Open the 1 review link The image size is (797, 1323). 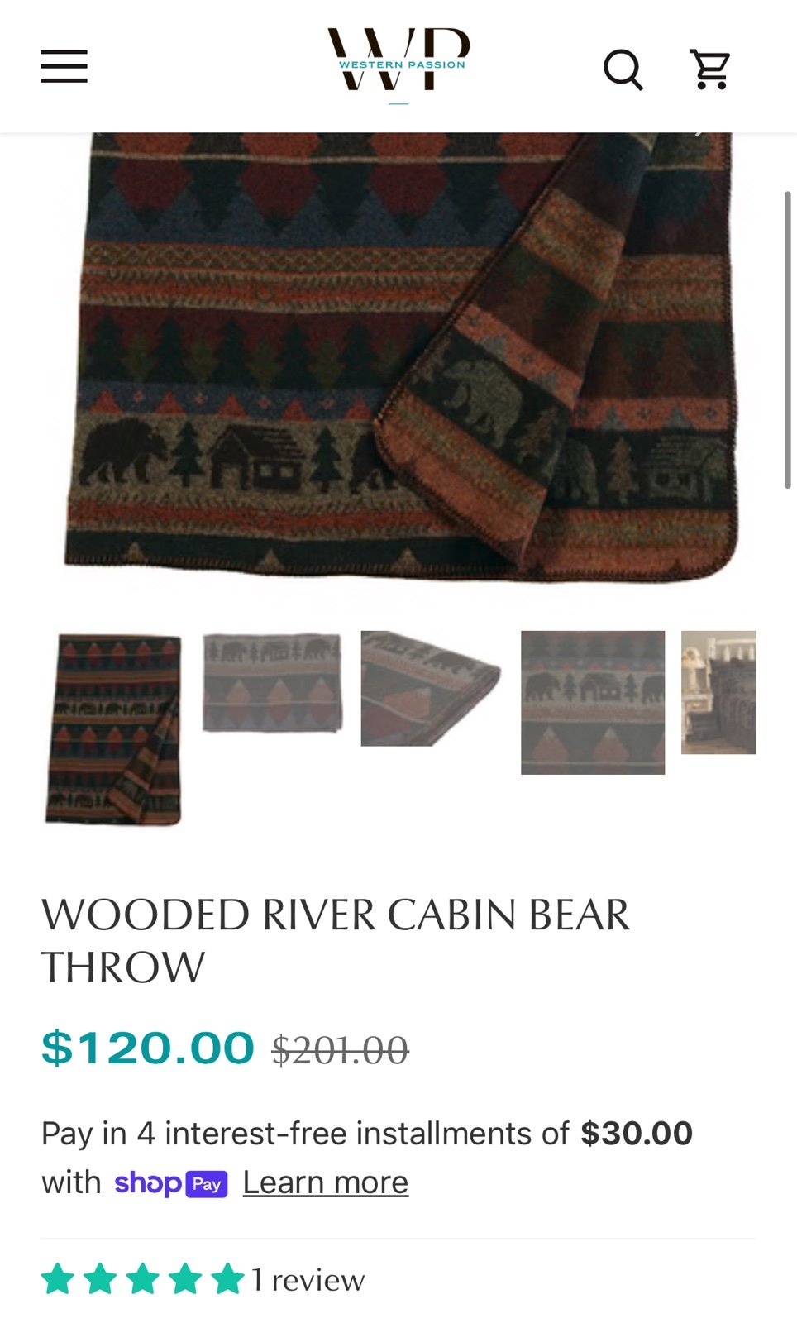308,1280
